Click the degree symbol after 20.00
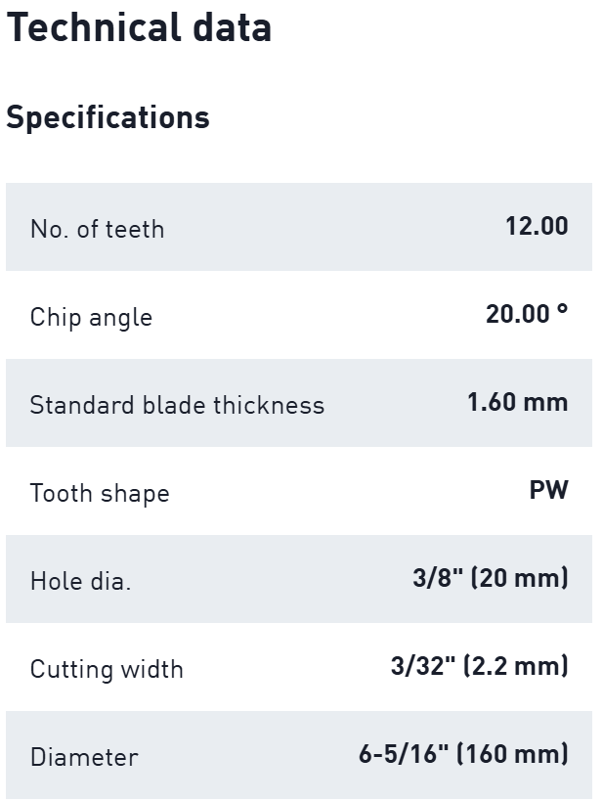The height and width of the screenshot is (801, 603). point(562,309)
